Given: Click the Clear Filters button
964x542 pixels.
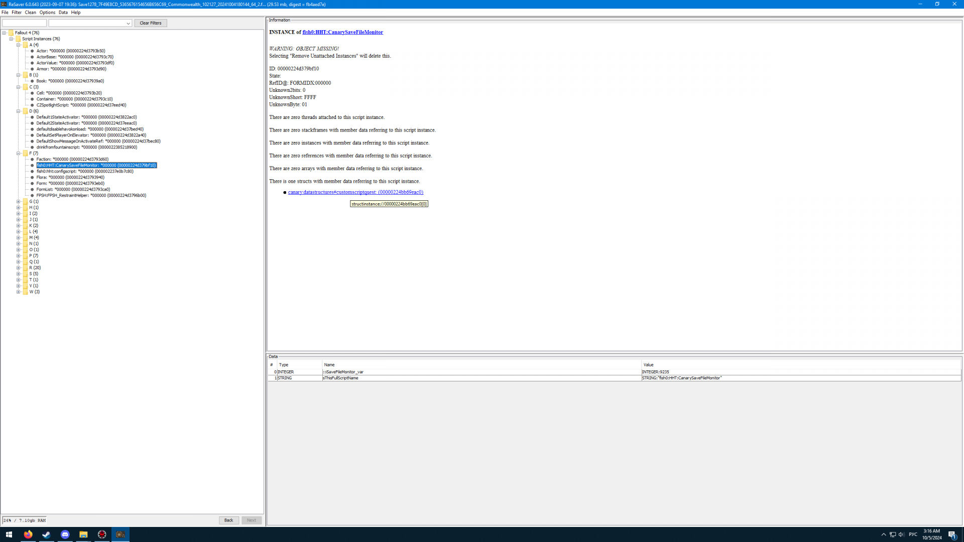Looking at the screenshot, I should coord(150,23).
